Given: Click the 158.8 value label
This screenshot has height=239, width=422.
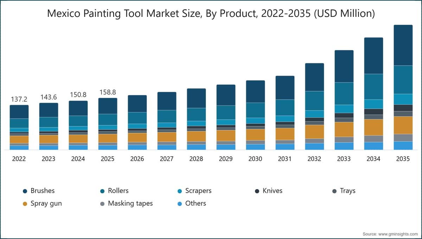Looking at the screenshot, I should tap(108, 92).
